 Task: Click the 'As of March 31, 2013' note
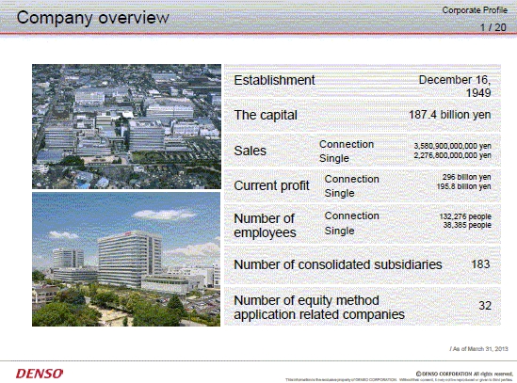(x=478, y=349)
